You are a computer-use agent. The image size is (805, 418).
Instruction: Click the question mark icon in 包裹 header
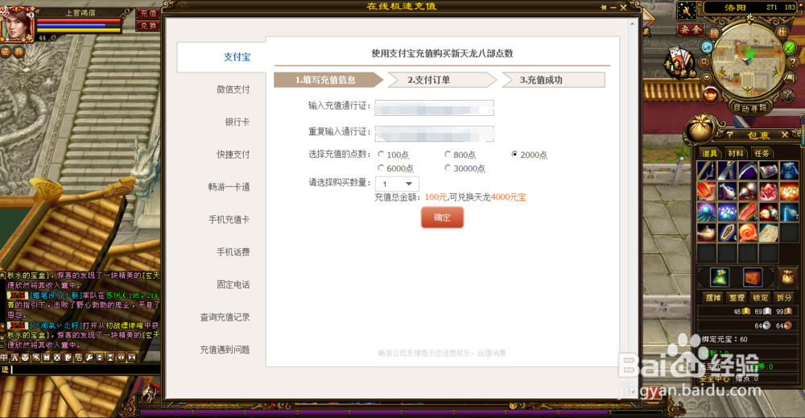(729, 135)
